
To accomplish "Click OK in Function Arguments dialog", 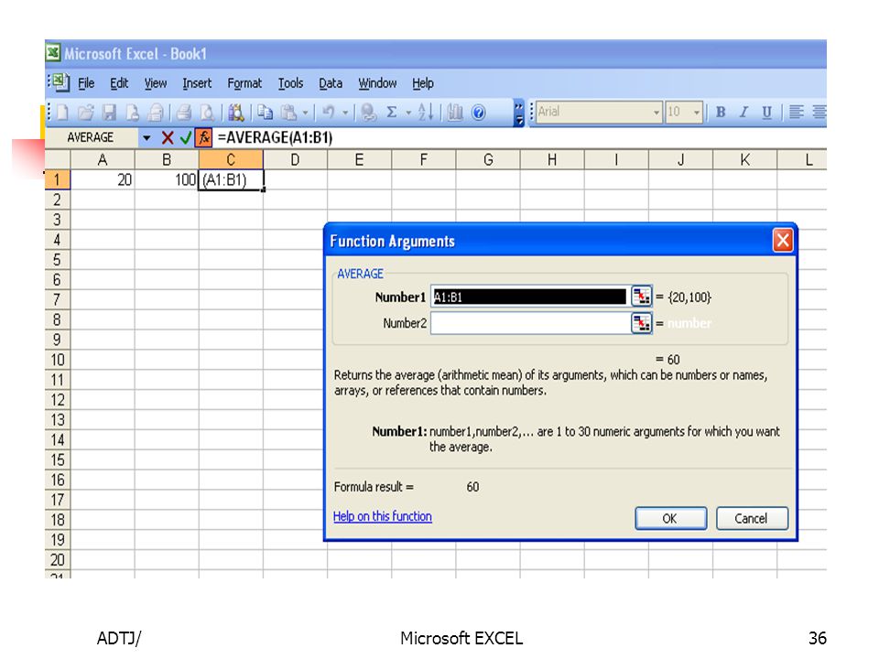I will click(670, 518).
